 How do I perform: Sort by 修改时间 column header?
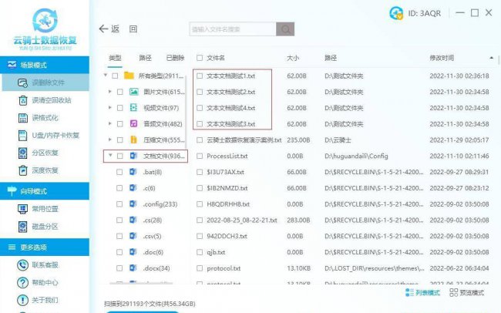tap(442, 58)
